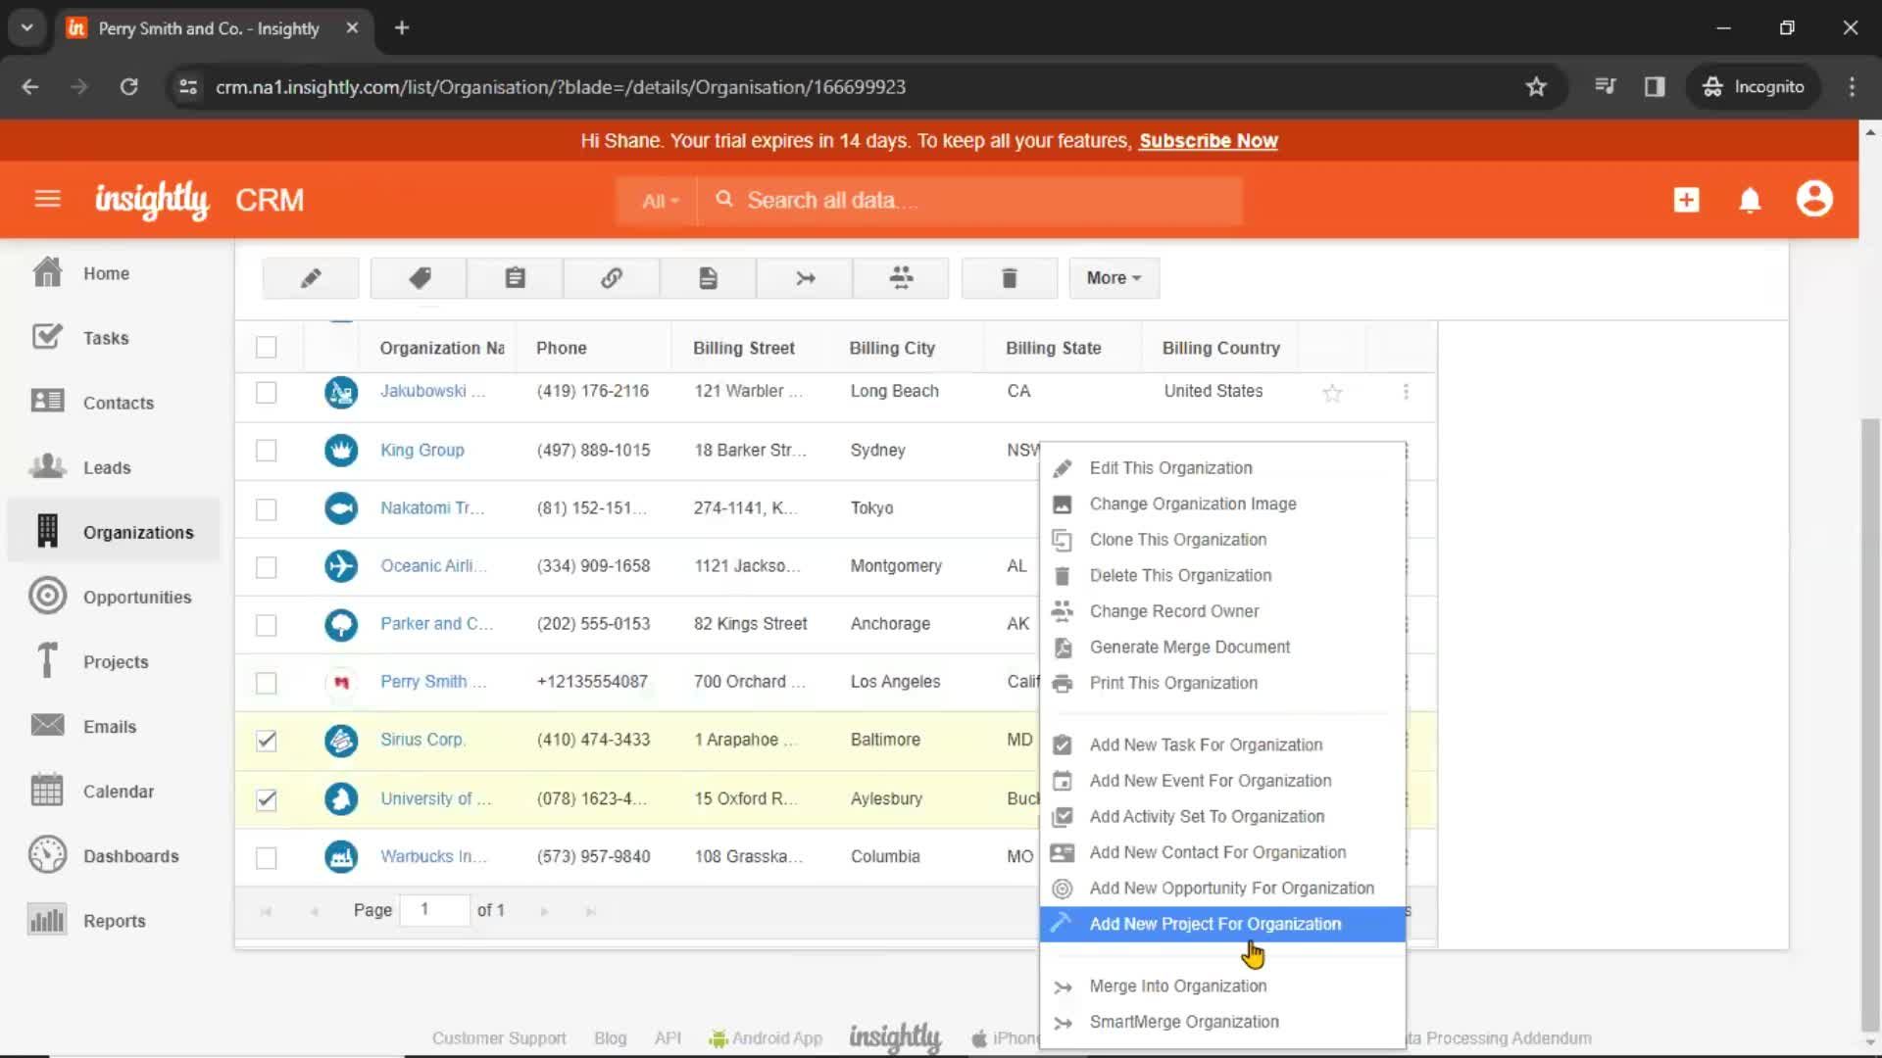Click the pencil edit toolbar icon
Image resolution: width=1882 pixels, height=1058 pixels.
click(311, 278)
